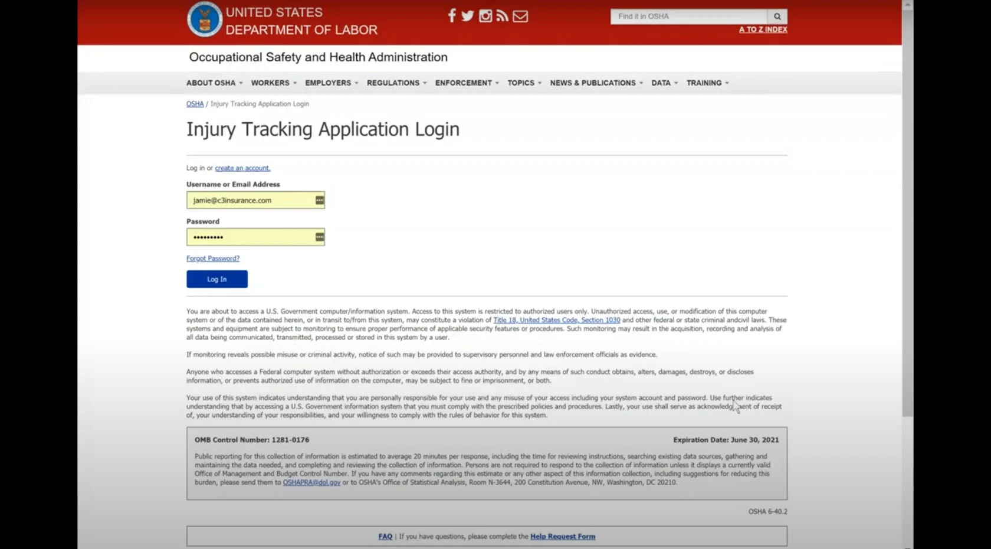Click password manager icon in username field
The width and height of the screenshot is (991, 549).
click(319, 200)
